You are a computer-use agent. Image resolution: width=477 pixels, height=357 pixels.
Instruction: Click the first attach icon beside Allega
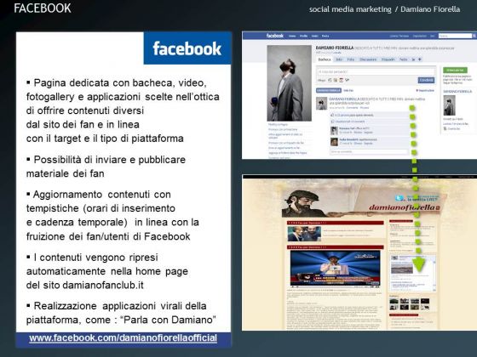tap(330, 80)
